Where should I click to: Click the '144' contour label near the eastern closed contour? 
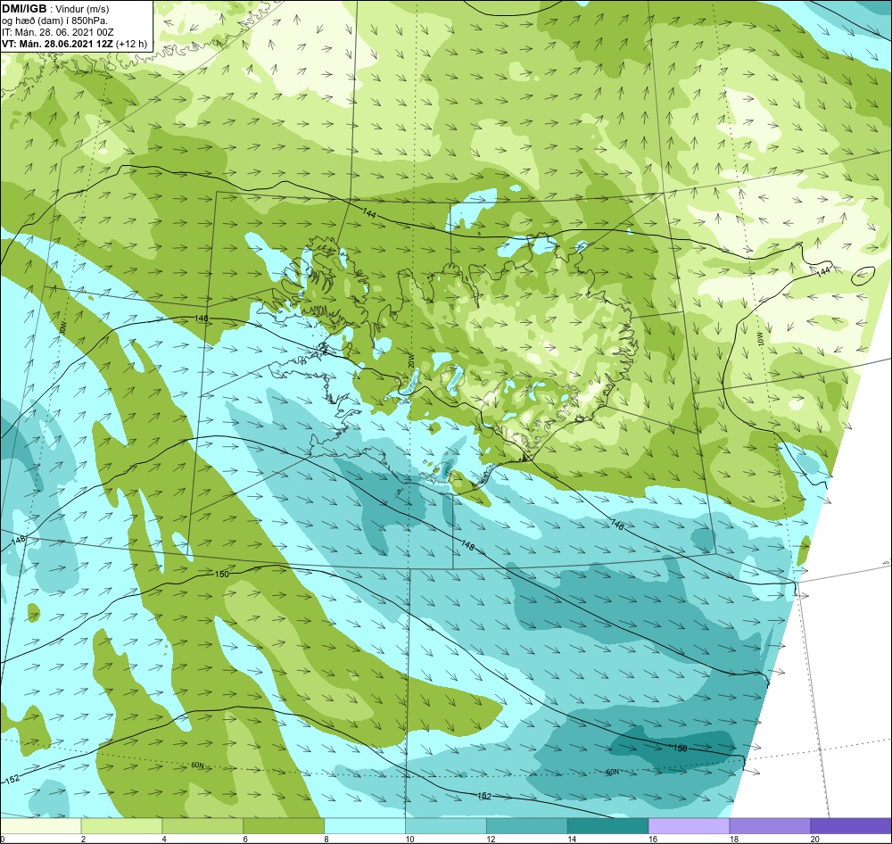coord(823,271)
